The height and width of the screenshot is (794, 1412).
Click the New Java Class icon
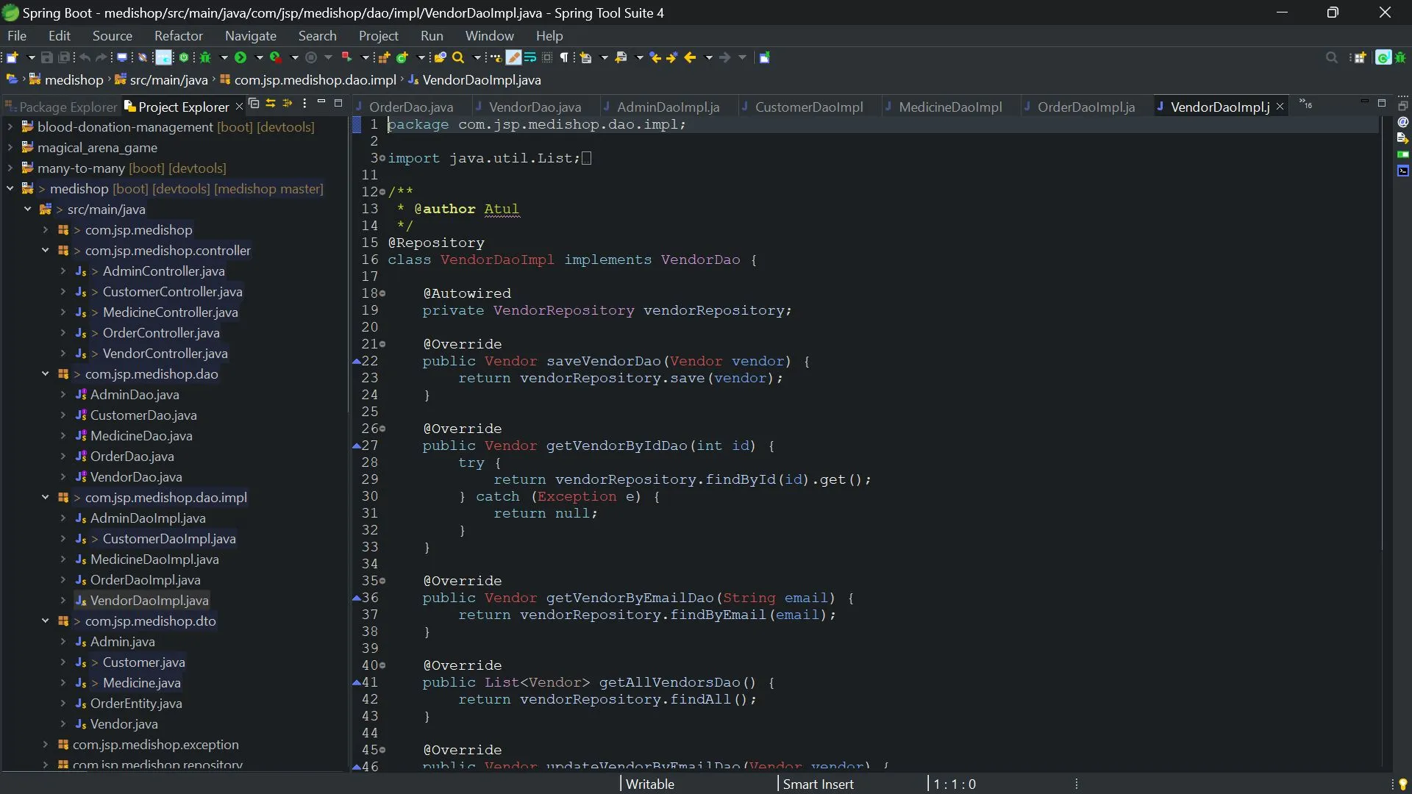click(402, 57)
